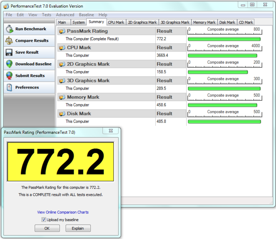Click the Preferences clipboard icon
276x239 pixels.
[x=9, y=87]
